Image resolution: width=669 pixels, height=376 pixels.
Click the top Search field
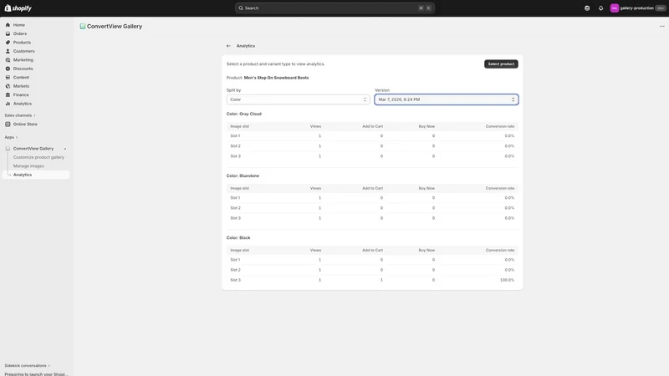334,8
